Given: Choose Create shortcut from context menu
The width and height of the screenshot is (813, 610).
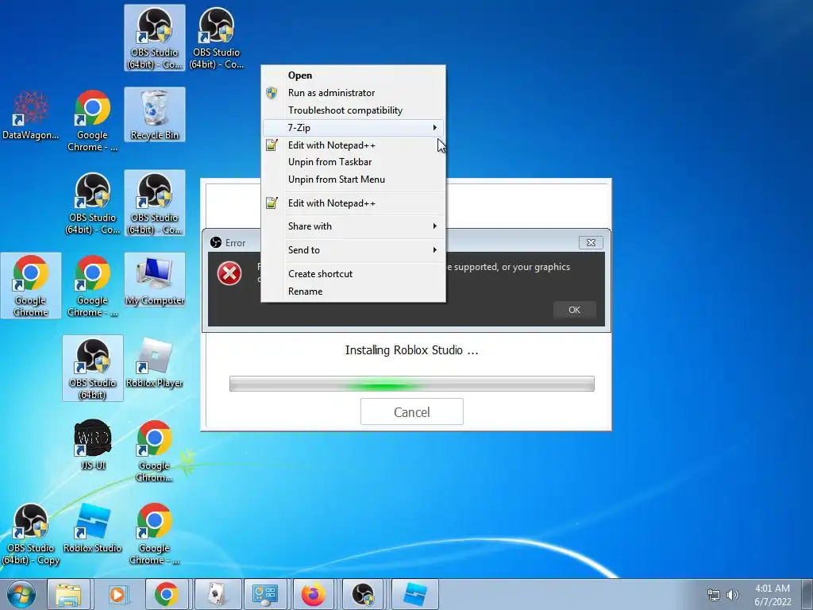Looking at the screenshot, I should coord(353,274).
